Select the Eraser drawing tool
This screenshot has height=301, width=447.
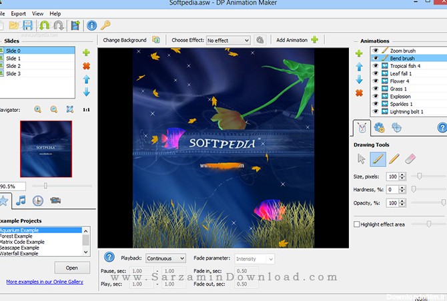pyautogui.click(x=410, y=158)
